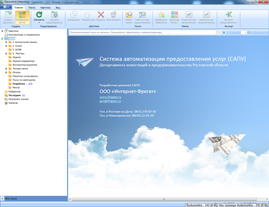
Task: Select the 3. СМЭВ folder
Action: pyautogui.click(x=17, y=50)
